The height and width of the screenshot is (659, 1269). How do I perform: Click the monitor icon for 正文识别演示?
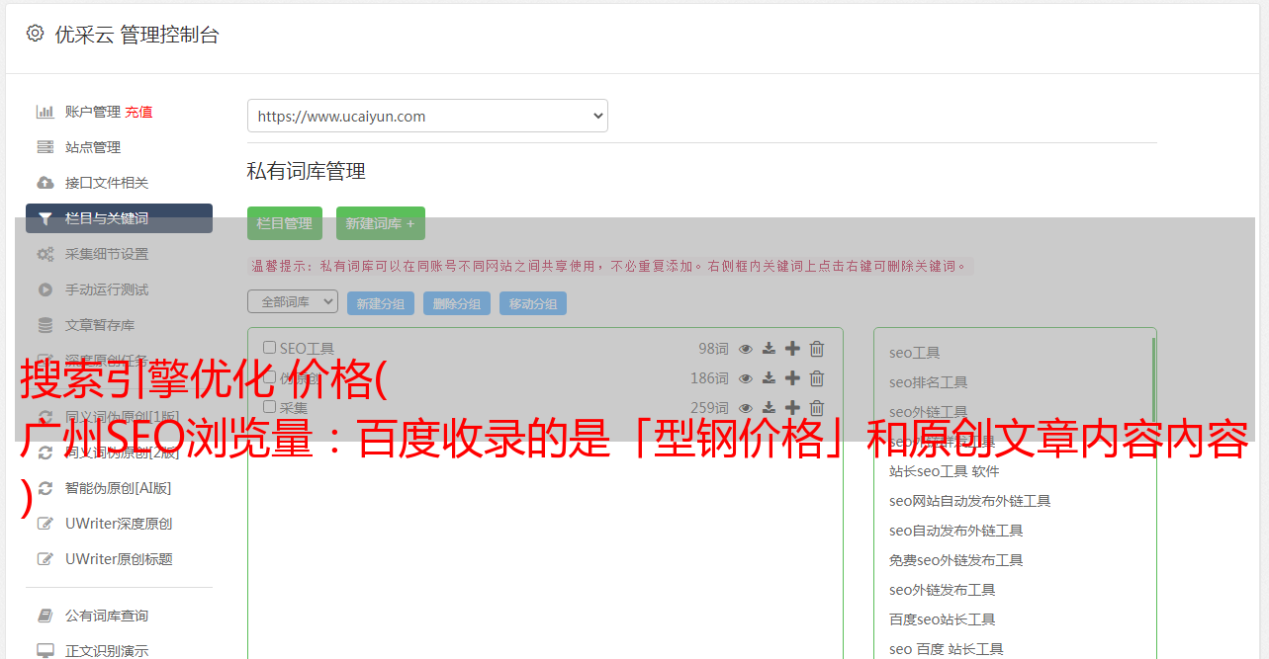pyautogui.click(x=45, y=651)
